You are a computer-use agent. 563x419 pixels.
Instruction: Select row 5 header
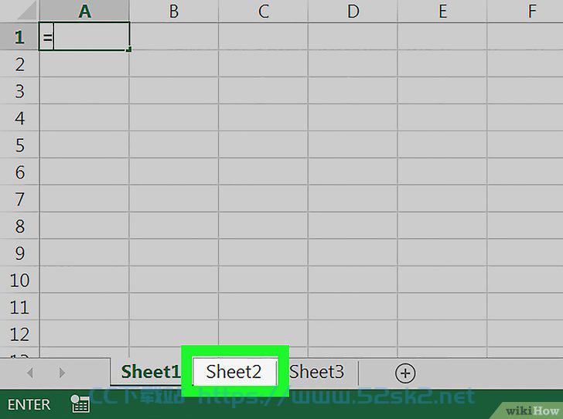click(x=19, y=145)
